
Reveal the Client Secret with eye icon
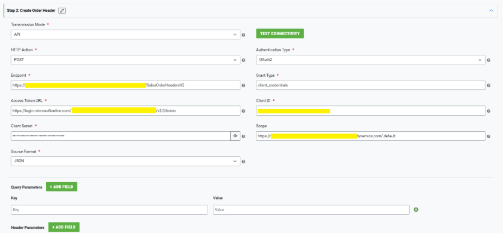236,136
